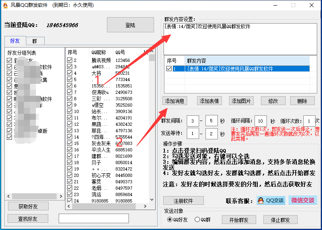322x230 pixels.
Task: Click 停止群发 to stop sending
Action: click(x=281, y=220)
